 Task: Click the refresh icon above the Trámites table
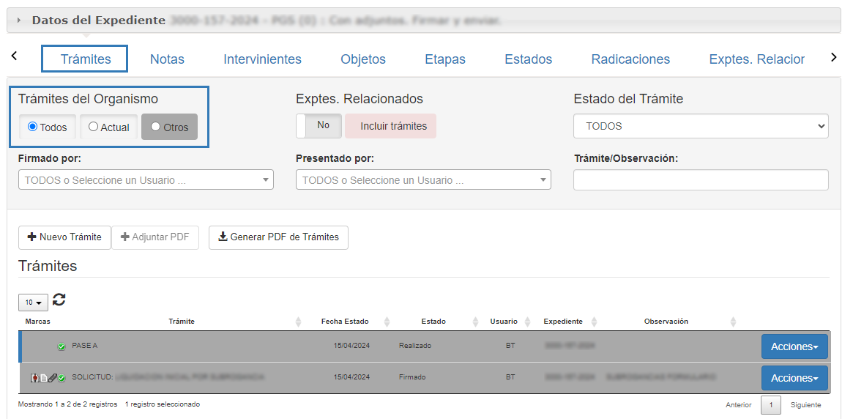(59, 300)
